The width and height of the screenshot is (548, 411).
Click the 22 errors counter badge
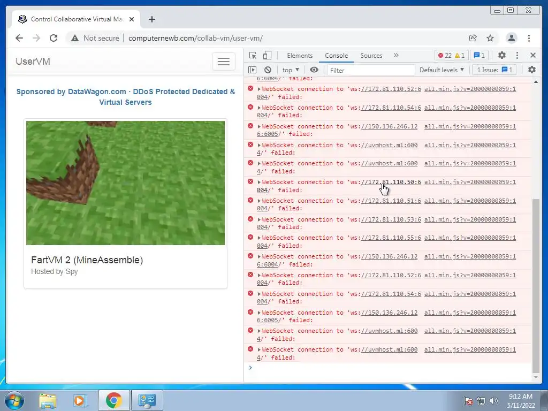tap(445, 55)
